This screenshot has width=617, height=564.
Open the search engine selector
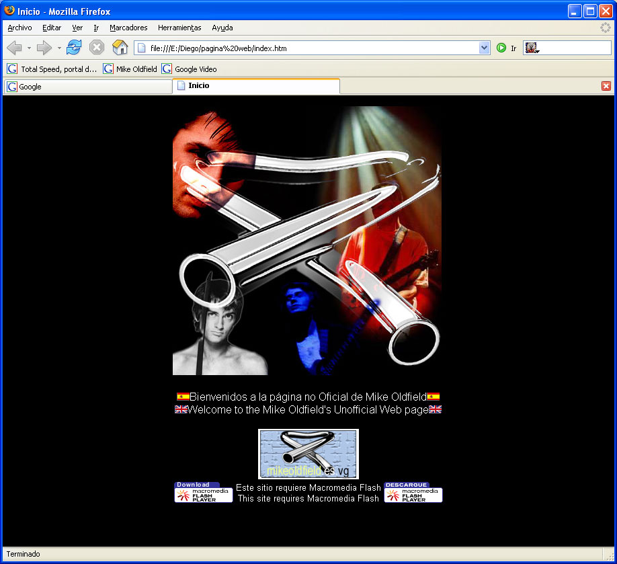click(x=532, y=48)
